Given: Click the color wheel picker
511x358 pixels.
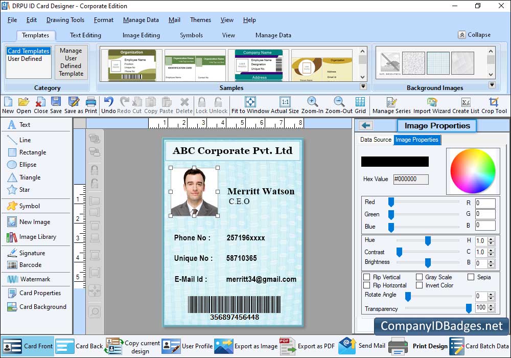Looking at the screenshot, I should tap(473, 171).
